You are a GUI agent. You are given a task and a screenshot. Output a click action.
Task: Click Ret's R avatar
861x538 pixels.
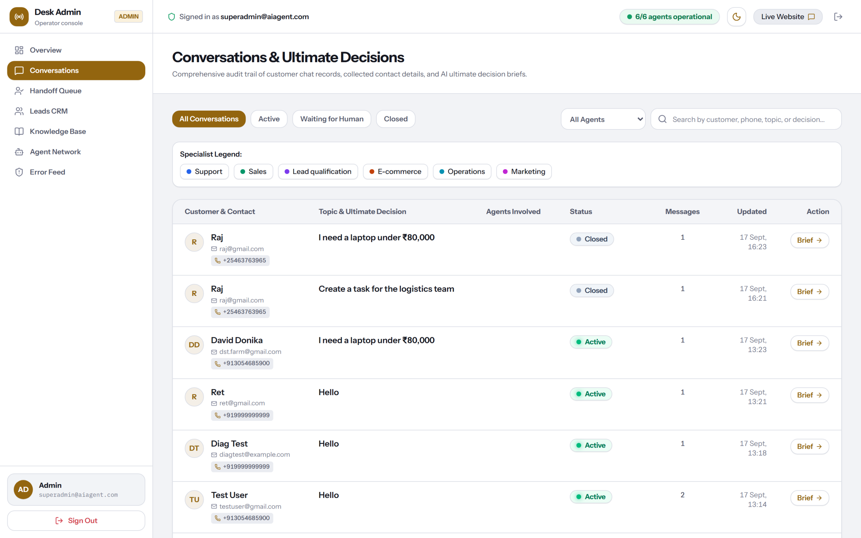click(194, 397)
